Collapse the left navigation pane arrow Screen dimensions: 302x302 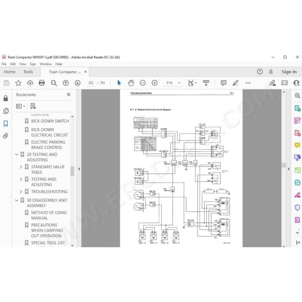(79, 169)
